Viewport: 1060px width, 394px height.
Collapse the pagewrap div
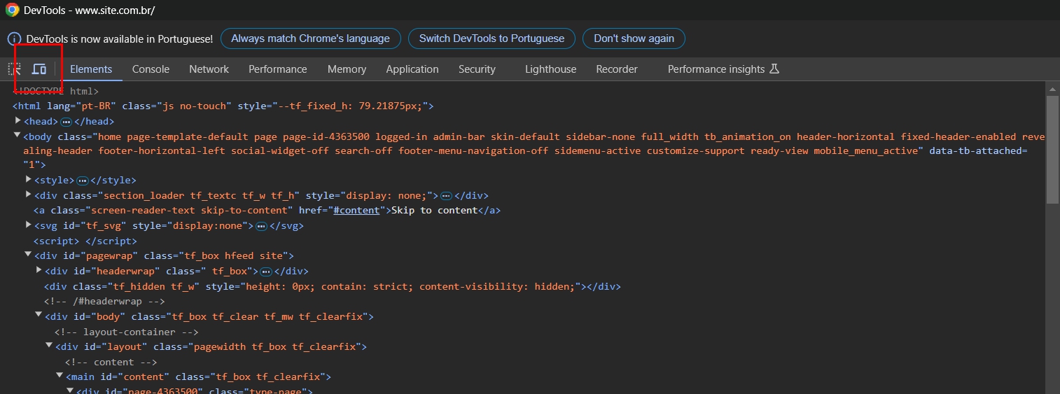click(x=29, y=255)
